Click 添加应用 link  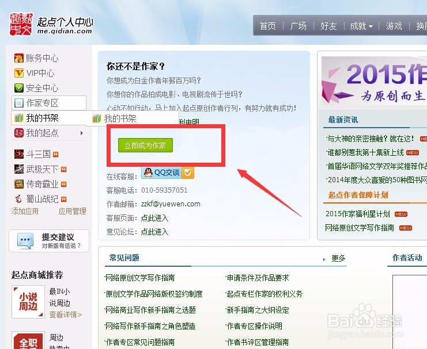tap(25, 211)
